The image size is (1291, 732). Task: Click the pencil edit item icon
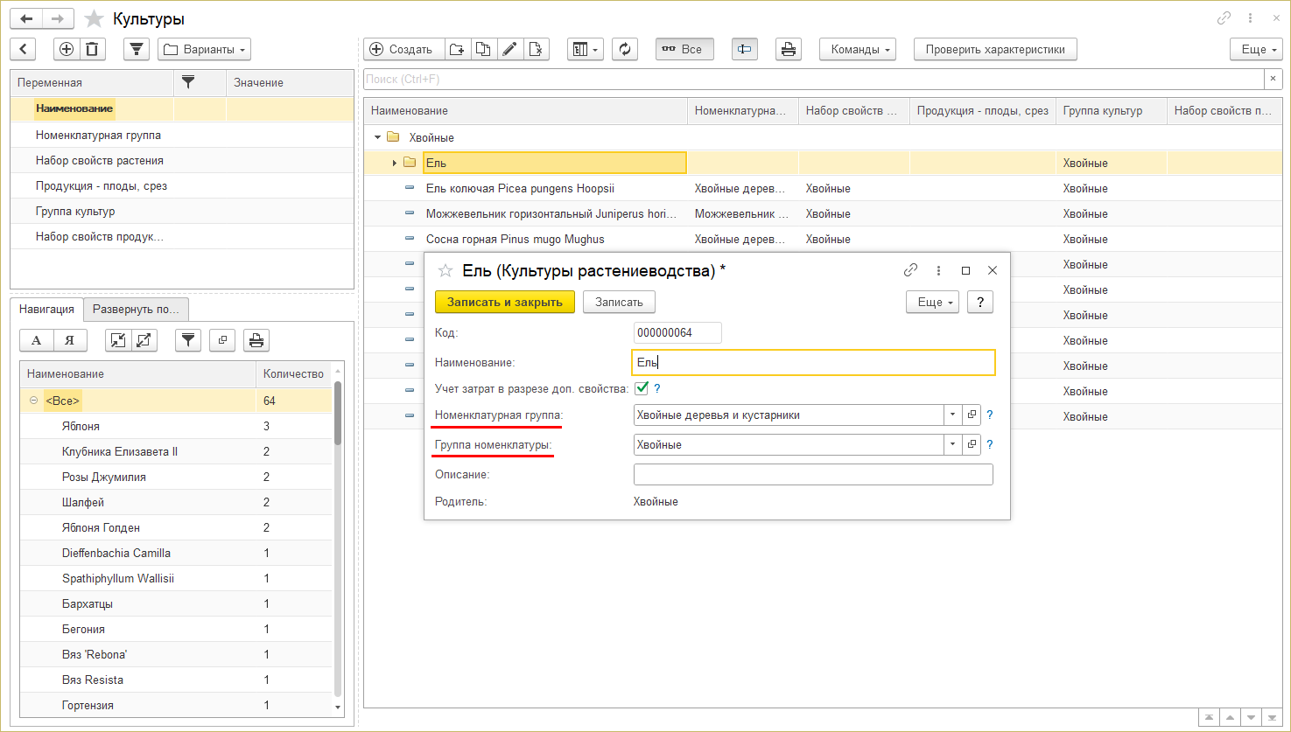[509, 50]
